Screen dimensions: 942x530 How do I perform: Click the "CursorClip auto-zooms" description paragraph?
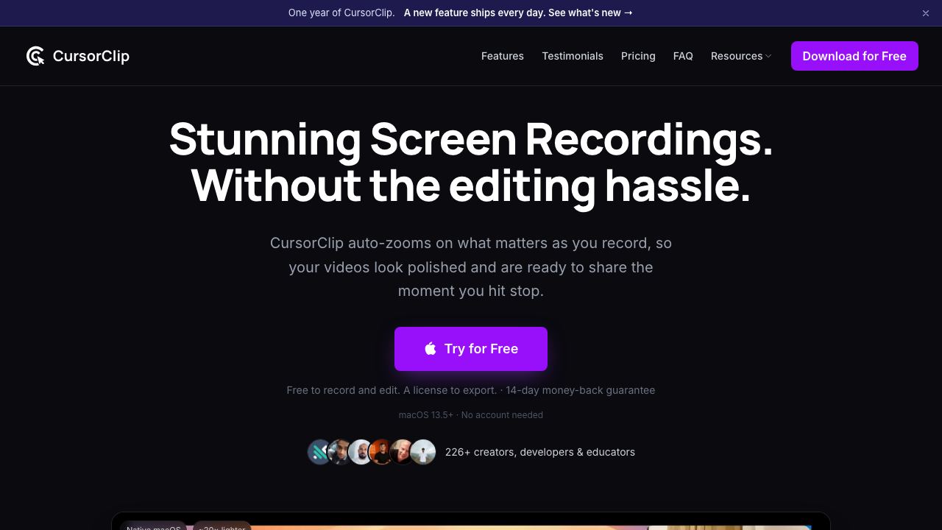point(471,266)
